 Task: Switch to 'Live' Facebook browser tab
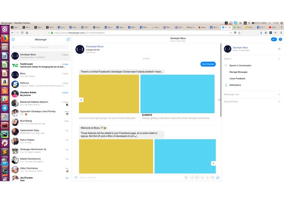[62, 27]
